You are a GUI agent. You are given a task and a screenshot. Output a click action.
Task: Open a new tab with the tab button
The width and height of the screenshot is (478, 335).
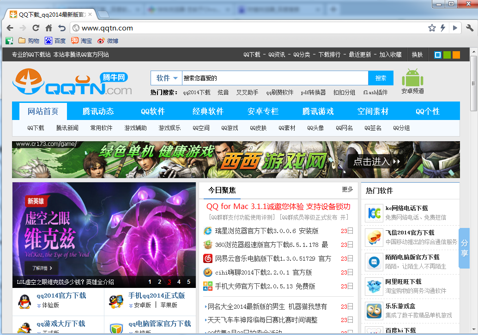tap(103, 14)
